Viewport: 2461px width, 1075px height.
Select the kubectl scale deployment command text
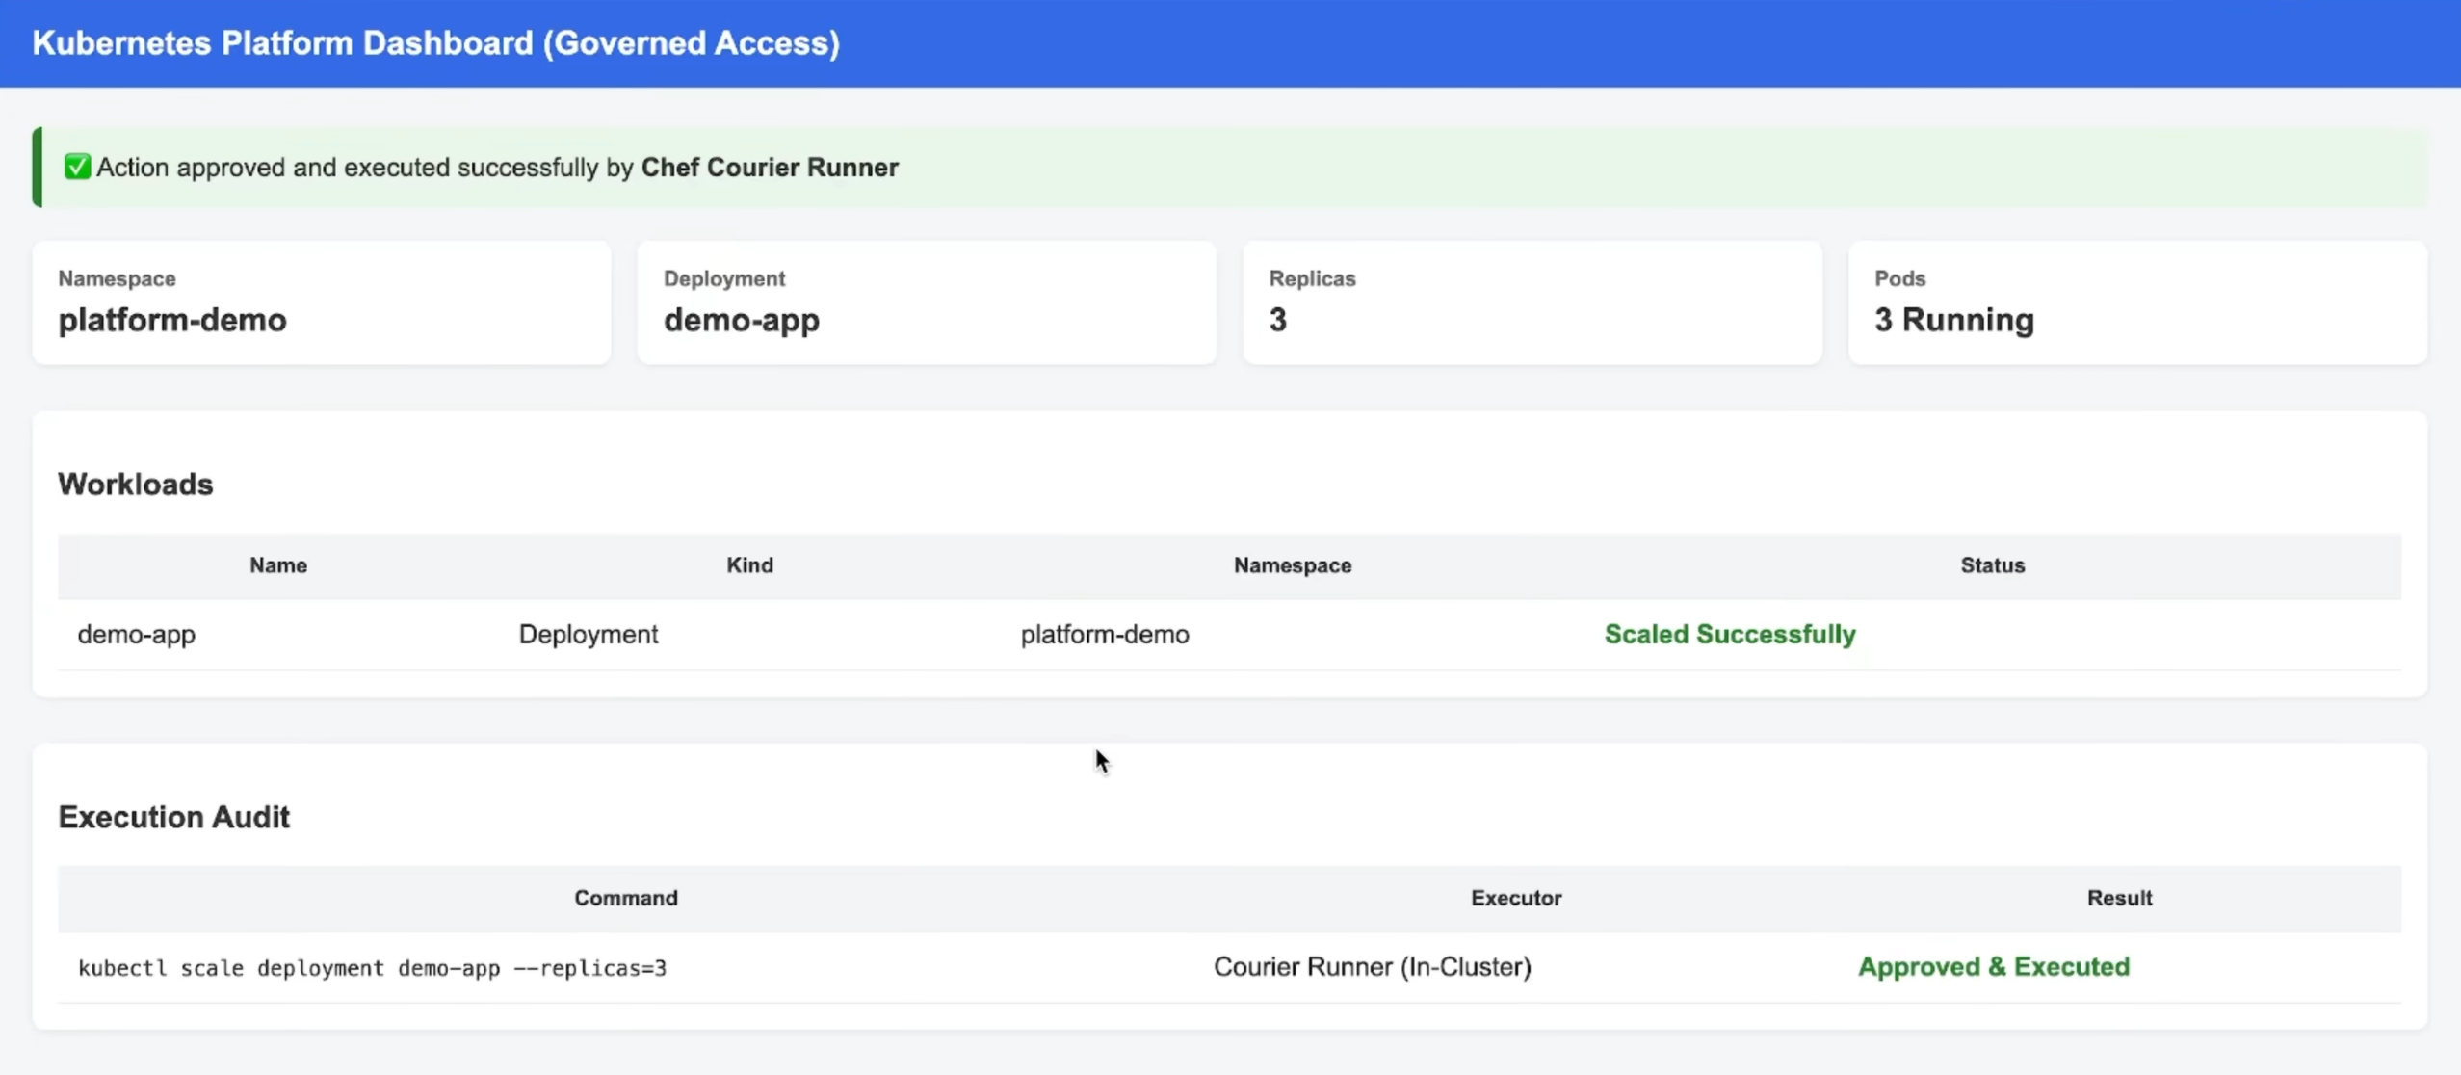coord(372,968)
